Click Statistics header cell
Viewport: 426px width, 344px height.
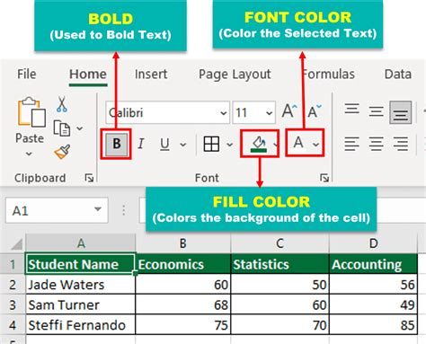tap(280, 264)
